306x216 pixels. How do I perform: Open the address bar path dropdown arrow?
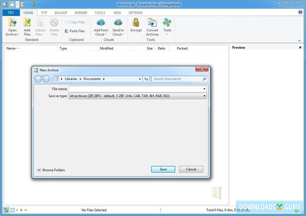(140, 79)
